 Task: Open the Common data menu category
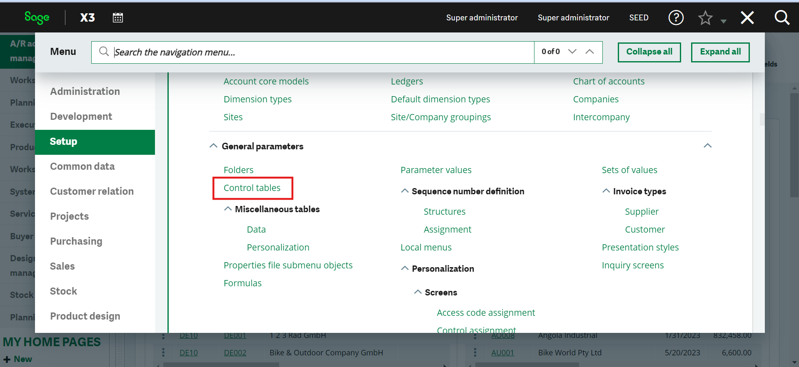82,166
